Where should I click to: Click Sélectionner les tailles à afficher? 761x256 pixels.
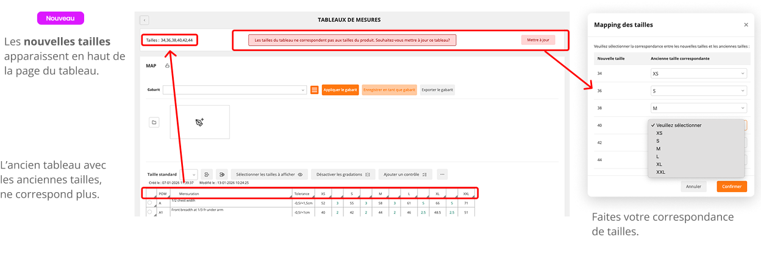click(269, 174)
